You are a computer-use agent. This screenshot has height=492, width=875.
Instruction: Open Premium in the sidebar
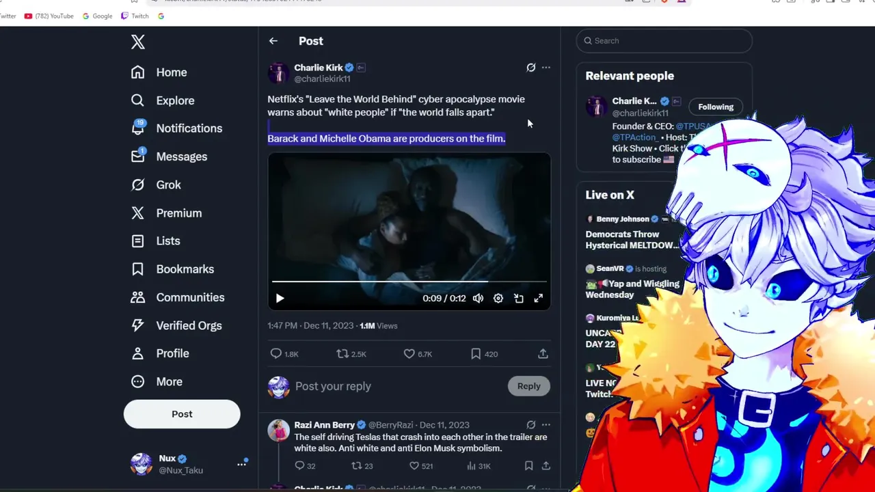166,213
